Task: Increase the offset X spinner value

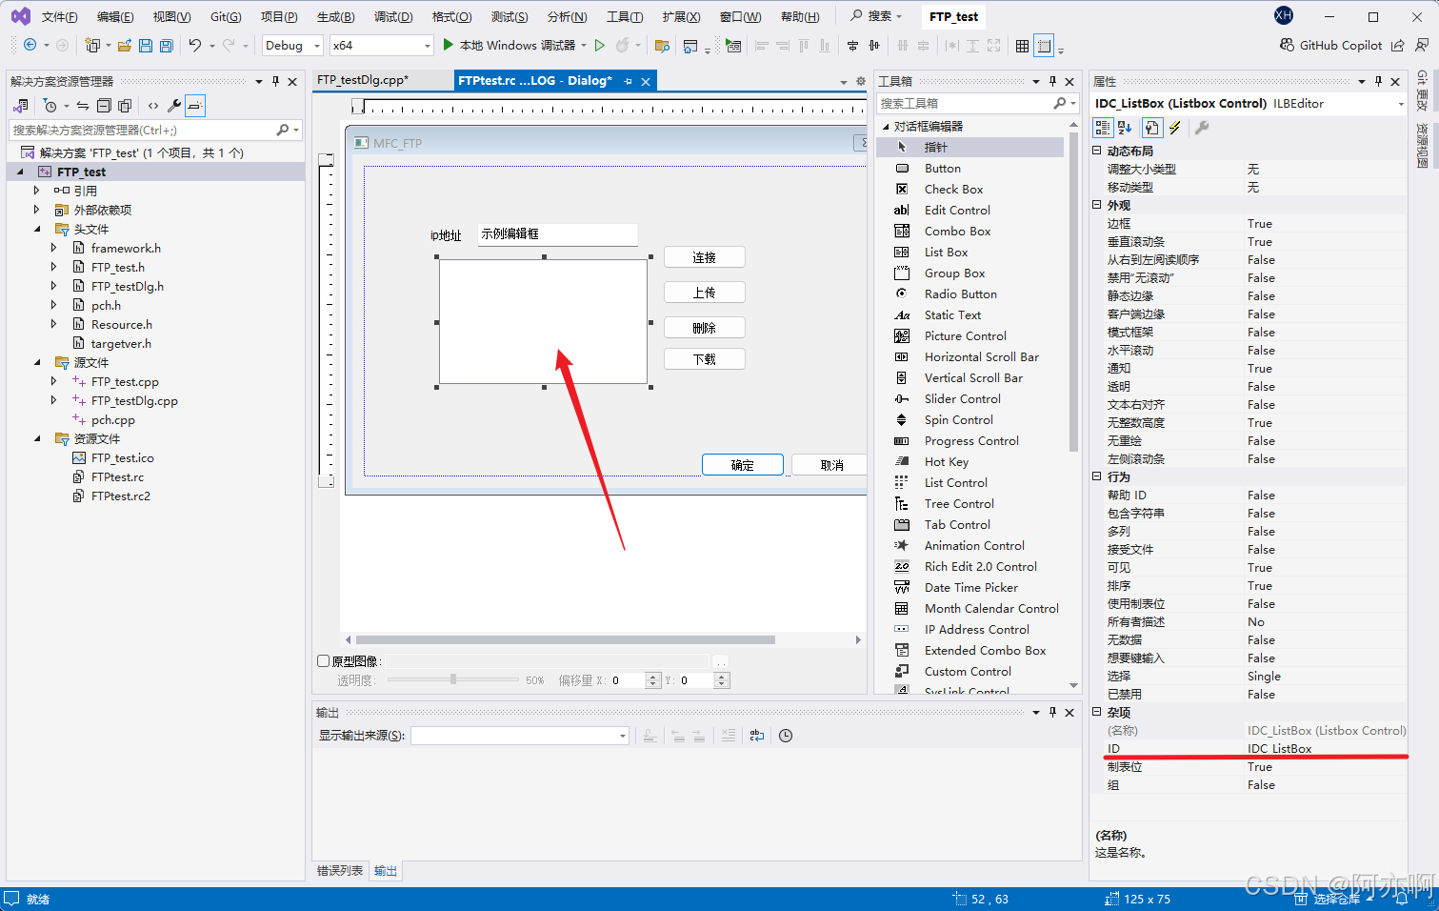Action: 652,676
